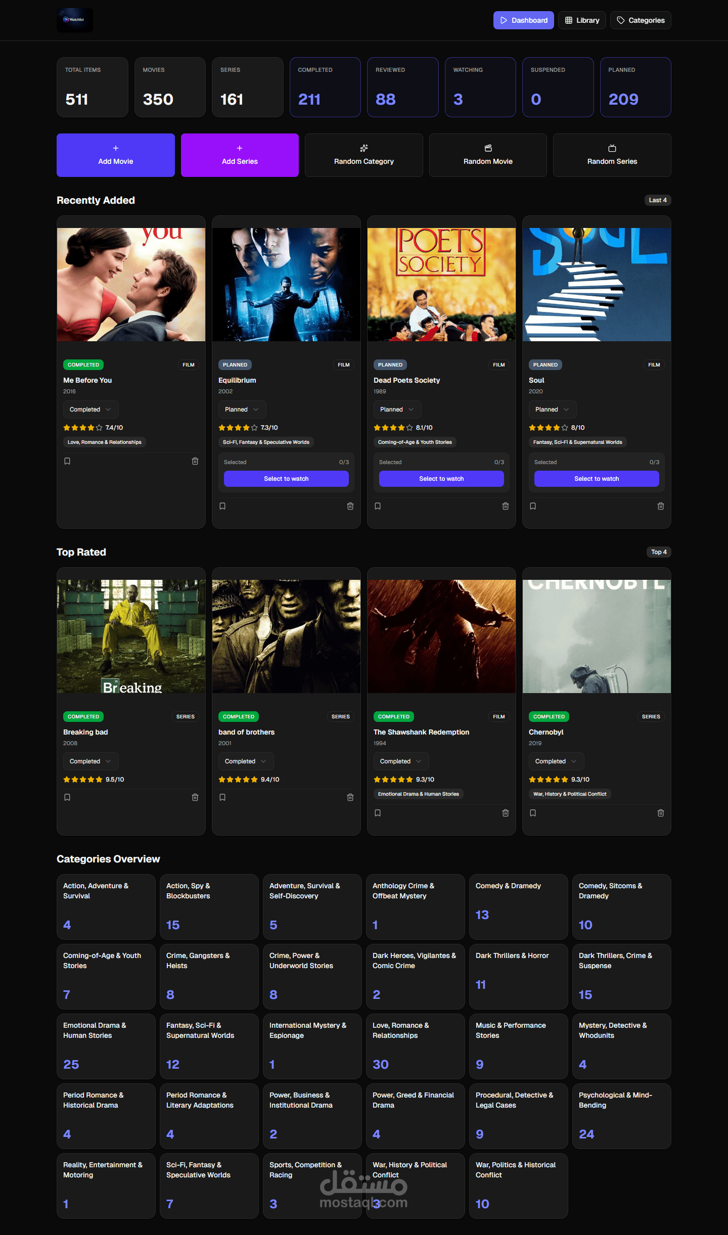The width and height of the screenshot is (728, 1235).
Task: Bookmark The Shawshank Redemption card
Action: click(378, 813)
